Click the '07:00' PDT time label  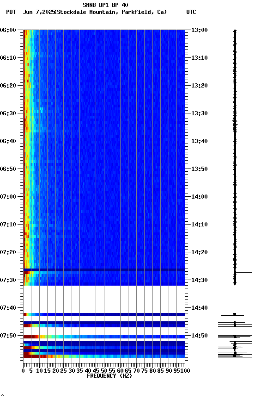click(x=8, y=197)
